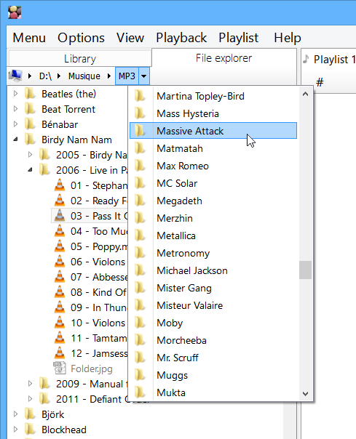Expand the 2005 - Birdy Nam Nam album
This screenshot has width=356, height=439.
[x=31, y=155]
